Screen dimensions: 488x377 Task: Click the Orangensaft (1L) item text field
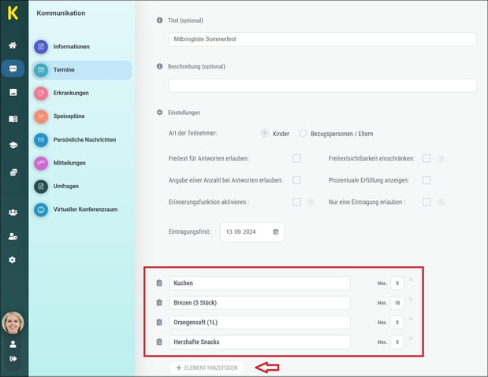[260, 322]
